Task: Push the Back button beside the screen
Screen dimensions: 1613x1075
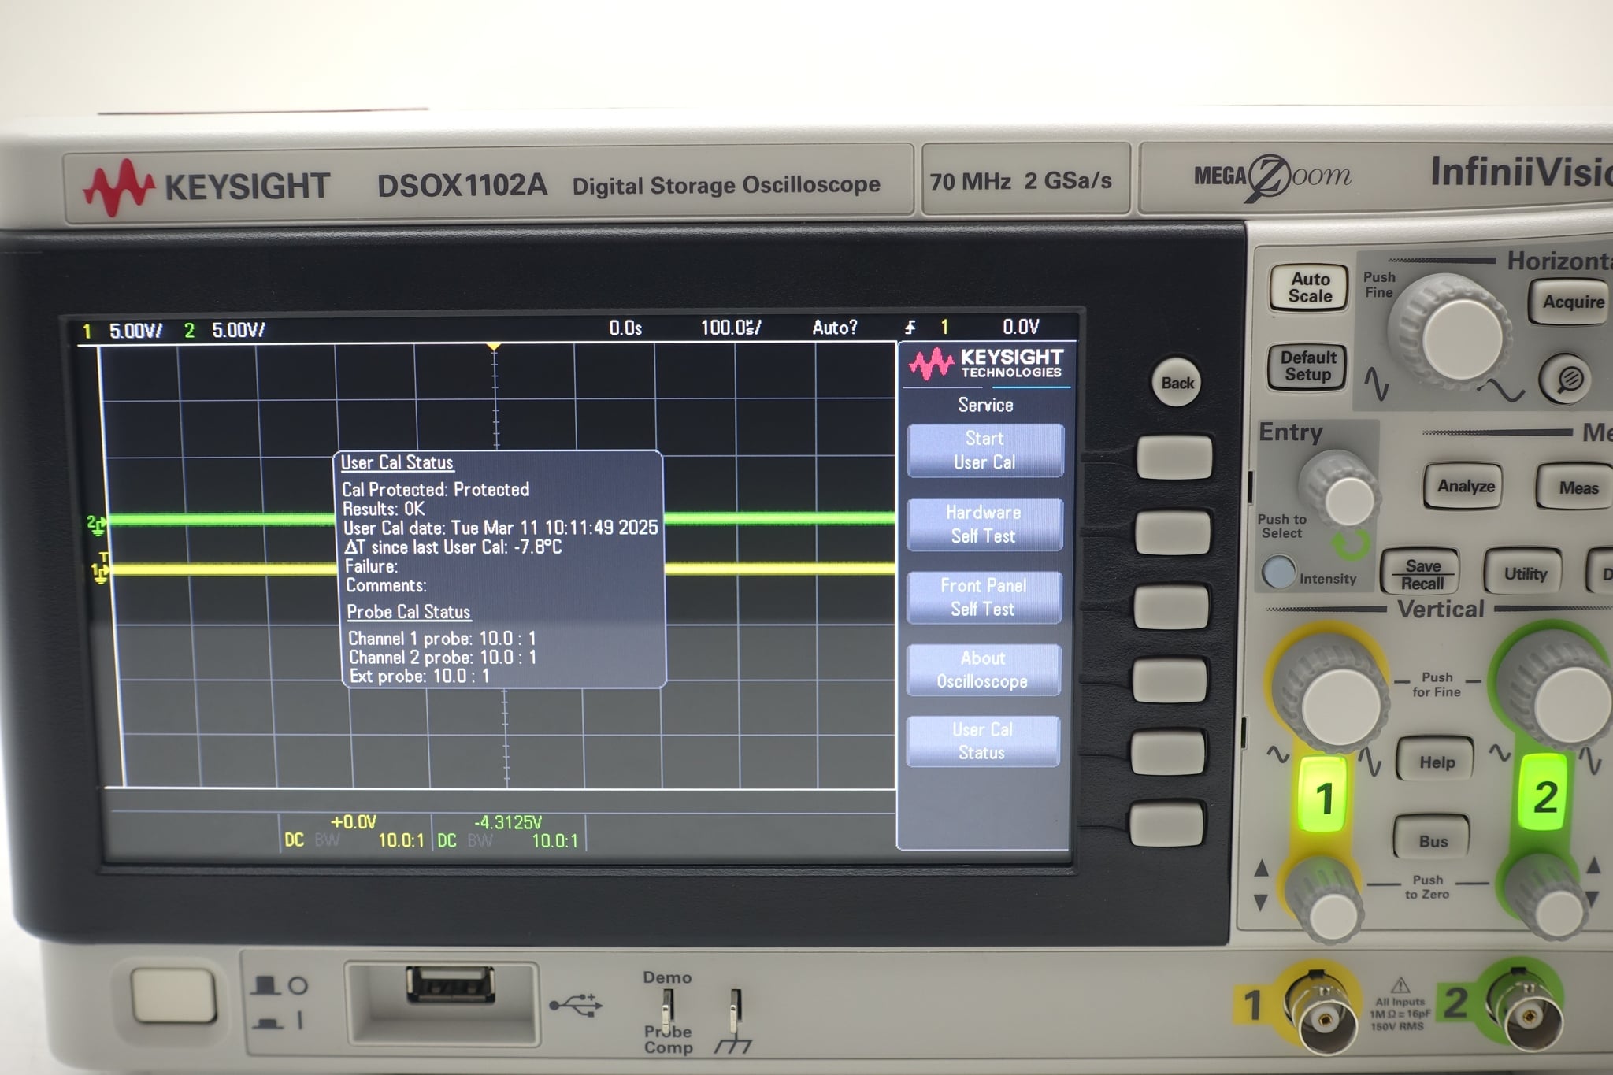Action: coord(1177,383)
